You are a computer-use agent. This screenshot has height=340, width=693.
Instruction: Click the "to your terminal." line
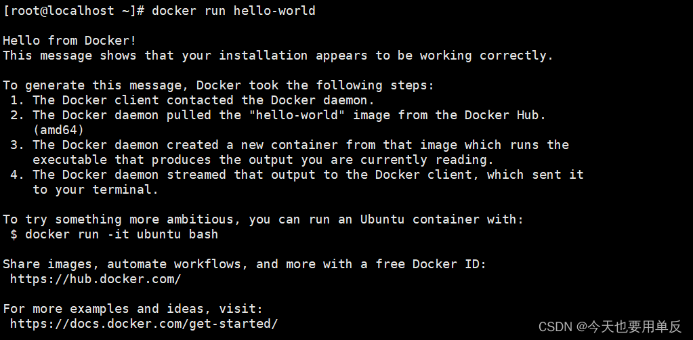point(95,190)
